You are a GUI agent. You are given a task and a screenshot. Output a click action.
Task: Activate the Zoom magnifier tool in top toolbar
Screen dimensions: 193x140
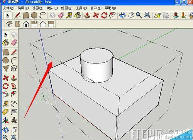tap(139, 15)
